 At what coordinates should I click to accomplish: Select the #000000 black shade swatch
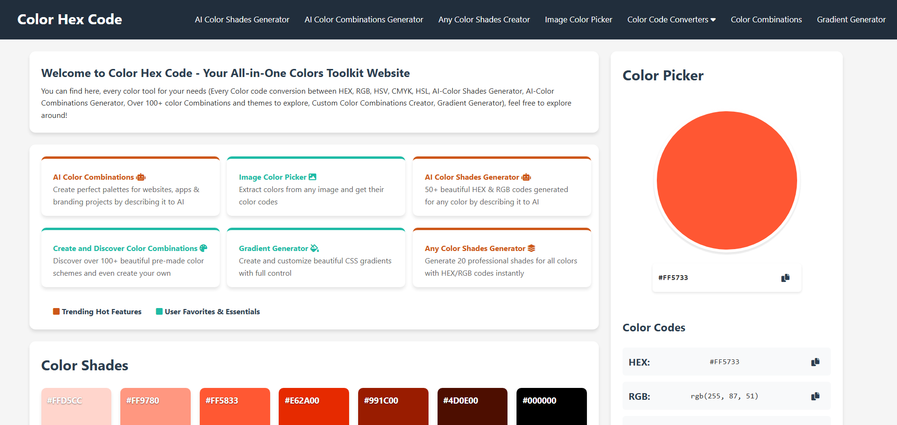pos(552,406)
